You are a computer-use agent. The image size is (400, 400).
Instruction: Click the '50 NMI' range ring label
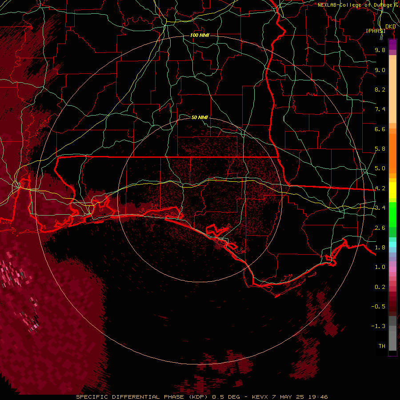[x=200, y=117]
